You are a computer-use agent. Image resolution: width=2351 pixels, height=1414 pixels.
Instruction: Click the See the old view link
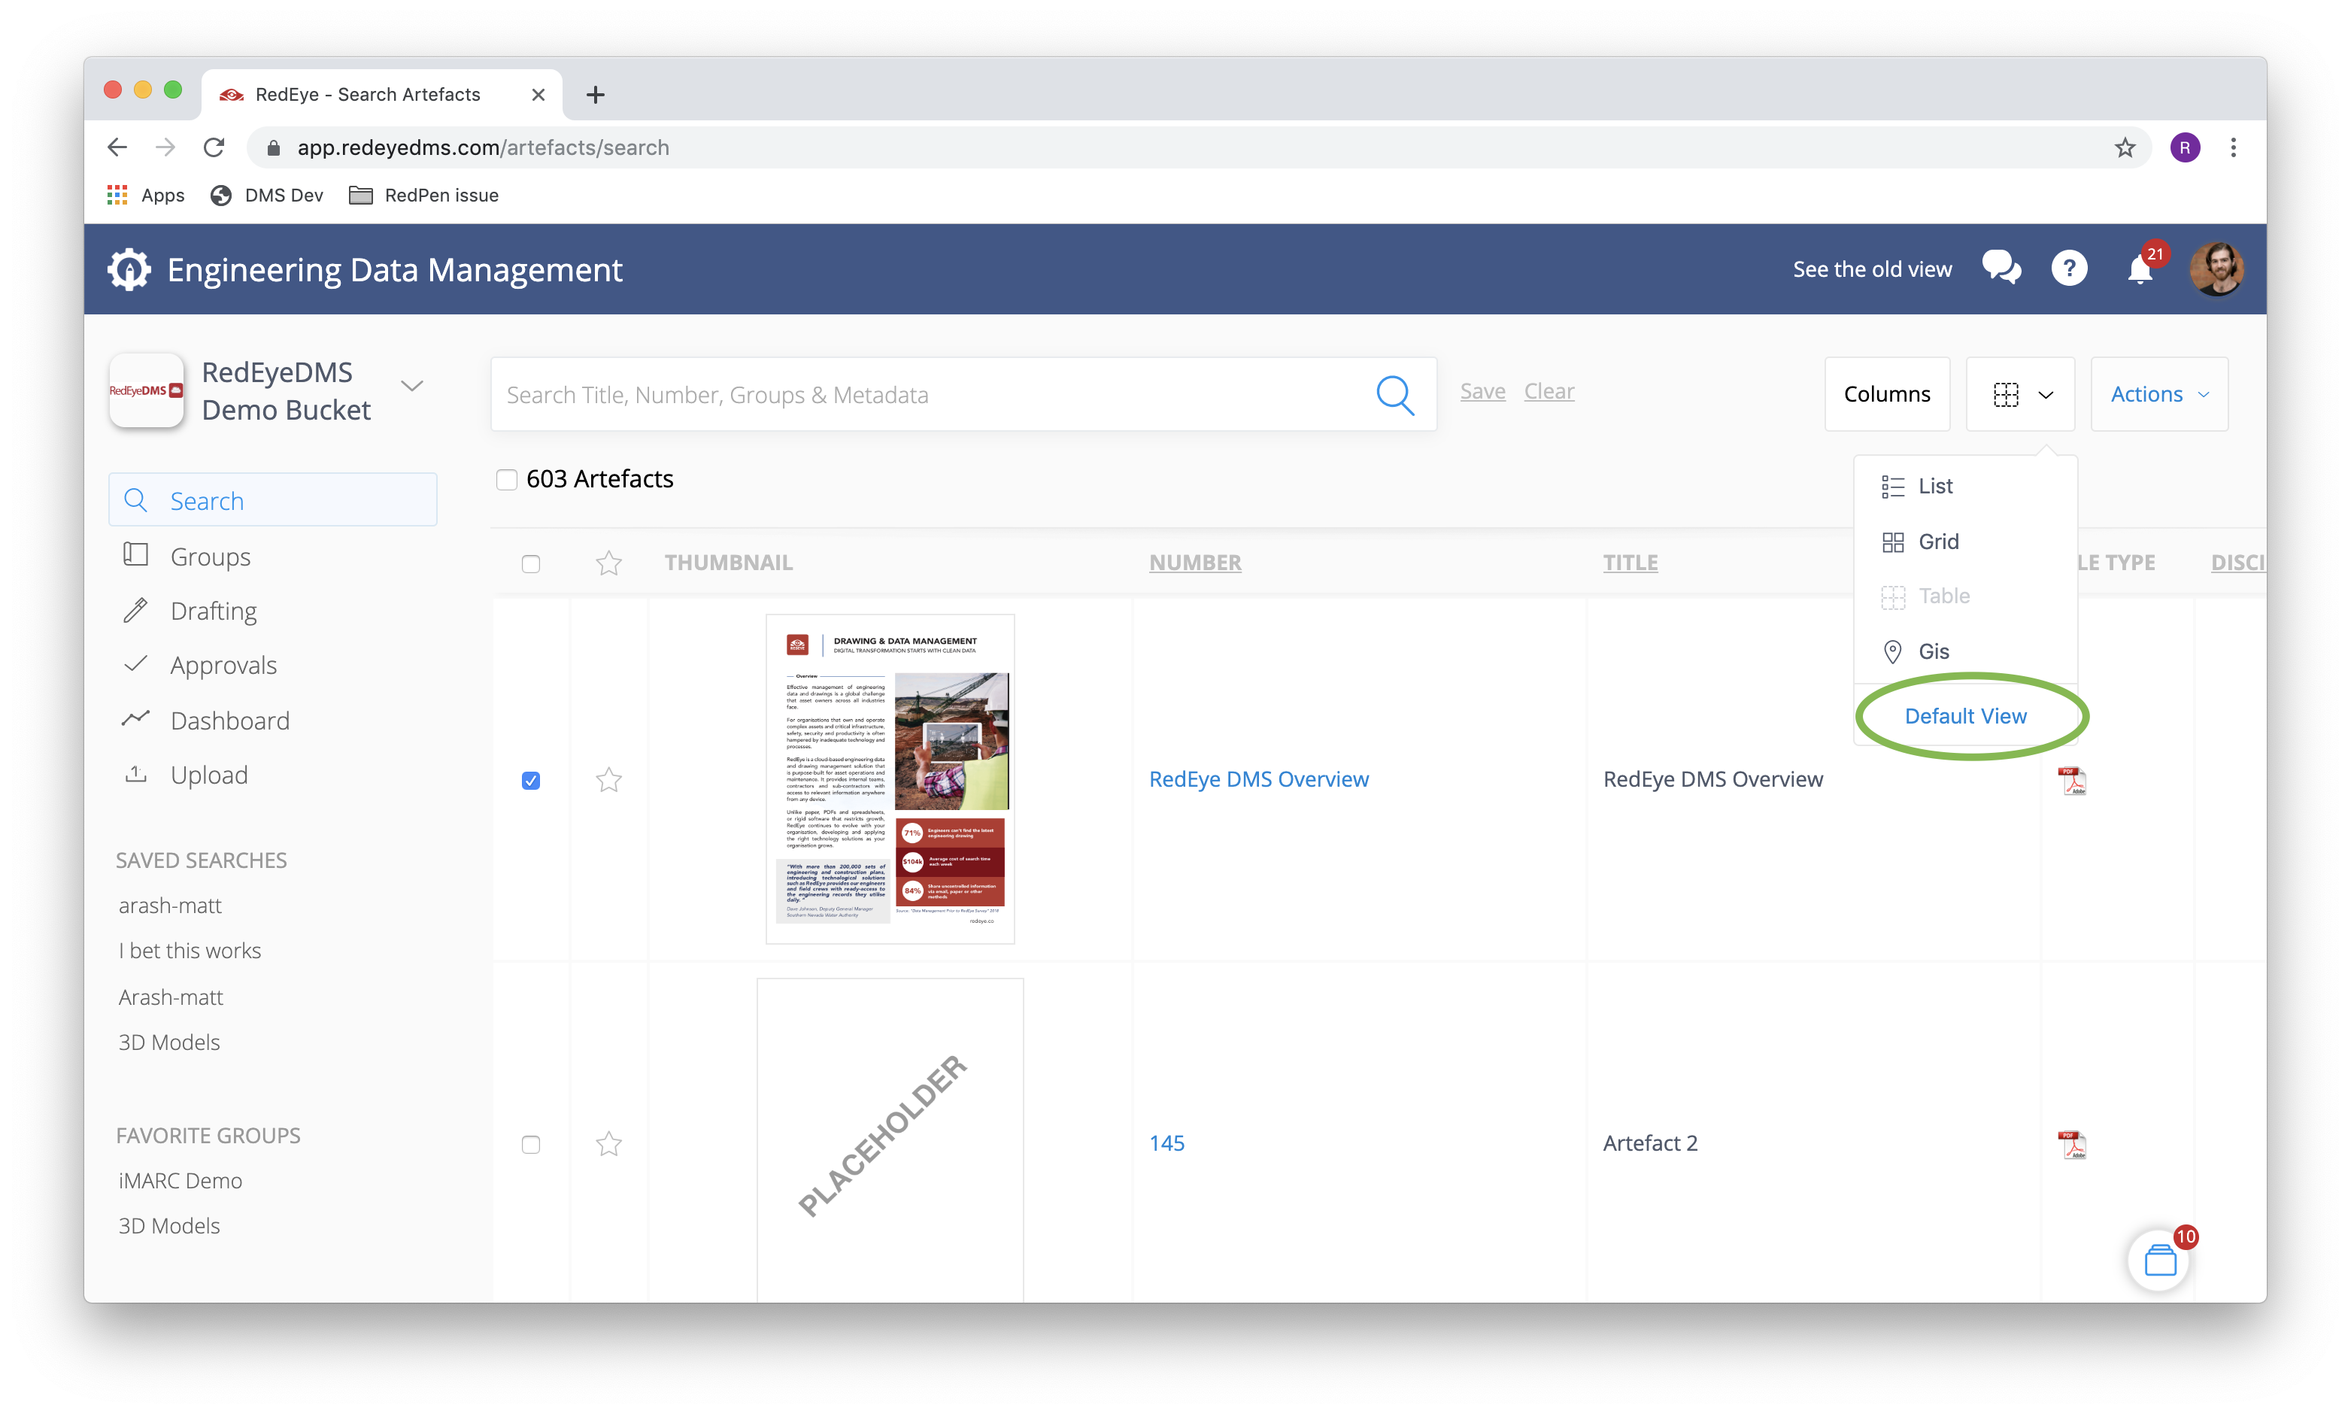pyautogui.click(x=1871, y=268)
